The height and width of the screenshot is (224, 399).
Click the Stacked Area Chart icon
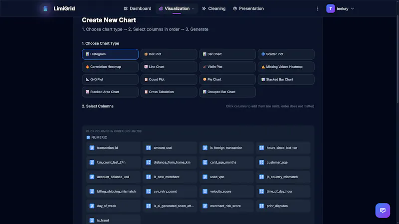[87, 92]
